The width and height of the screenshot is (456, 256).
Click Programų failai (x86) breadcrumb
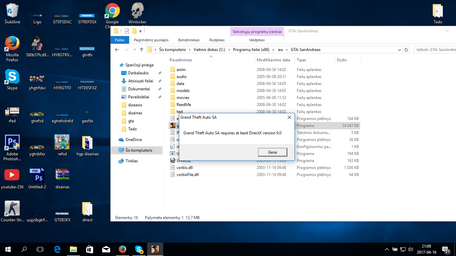click(x=251, y=50)
